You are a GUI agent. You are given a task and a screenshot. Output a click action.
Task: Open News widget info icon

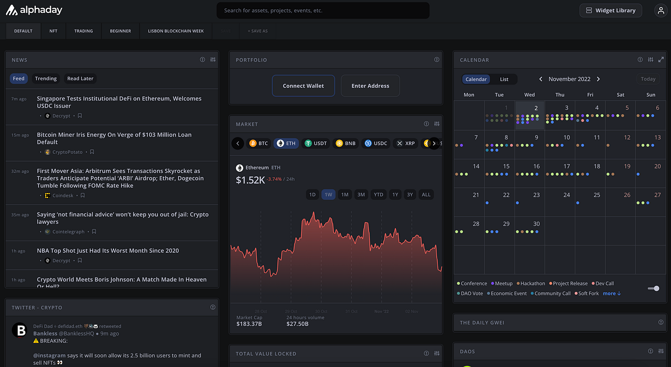coord(202,60)
